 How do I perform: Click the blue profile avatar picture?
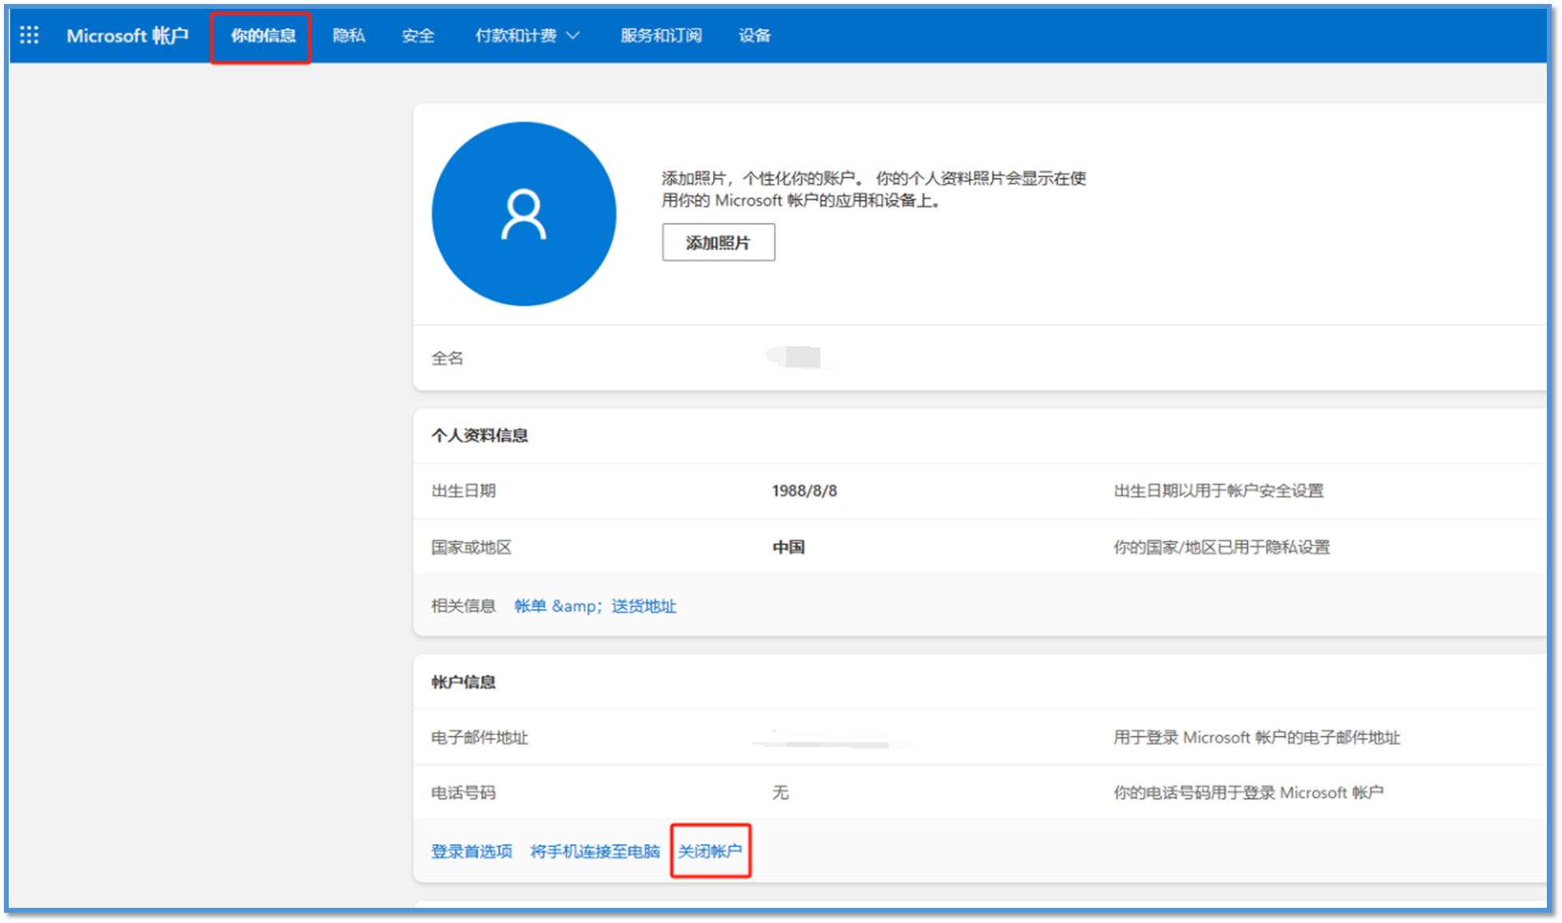coord(524,214)
